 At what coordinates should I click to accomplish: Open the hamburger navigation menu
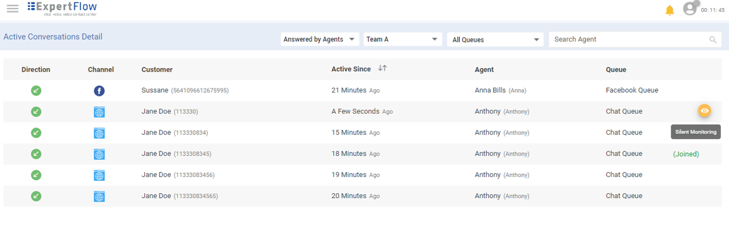click(x=12, y=9)
